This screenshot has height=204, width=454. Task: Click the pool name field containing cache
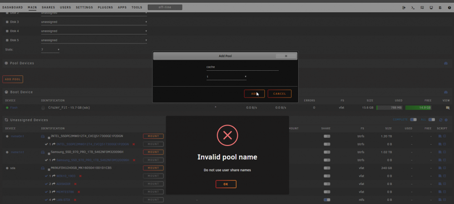[x=242, y=67]
